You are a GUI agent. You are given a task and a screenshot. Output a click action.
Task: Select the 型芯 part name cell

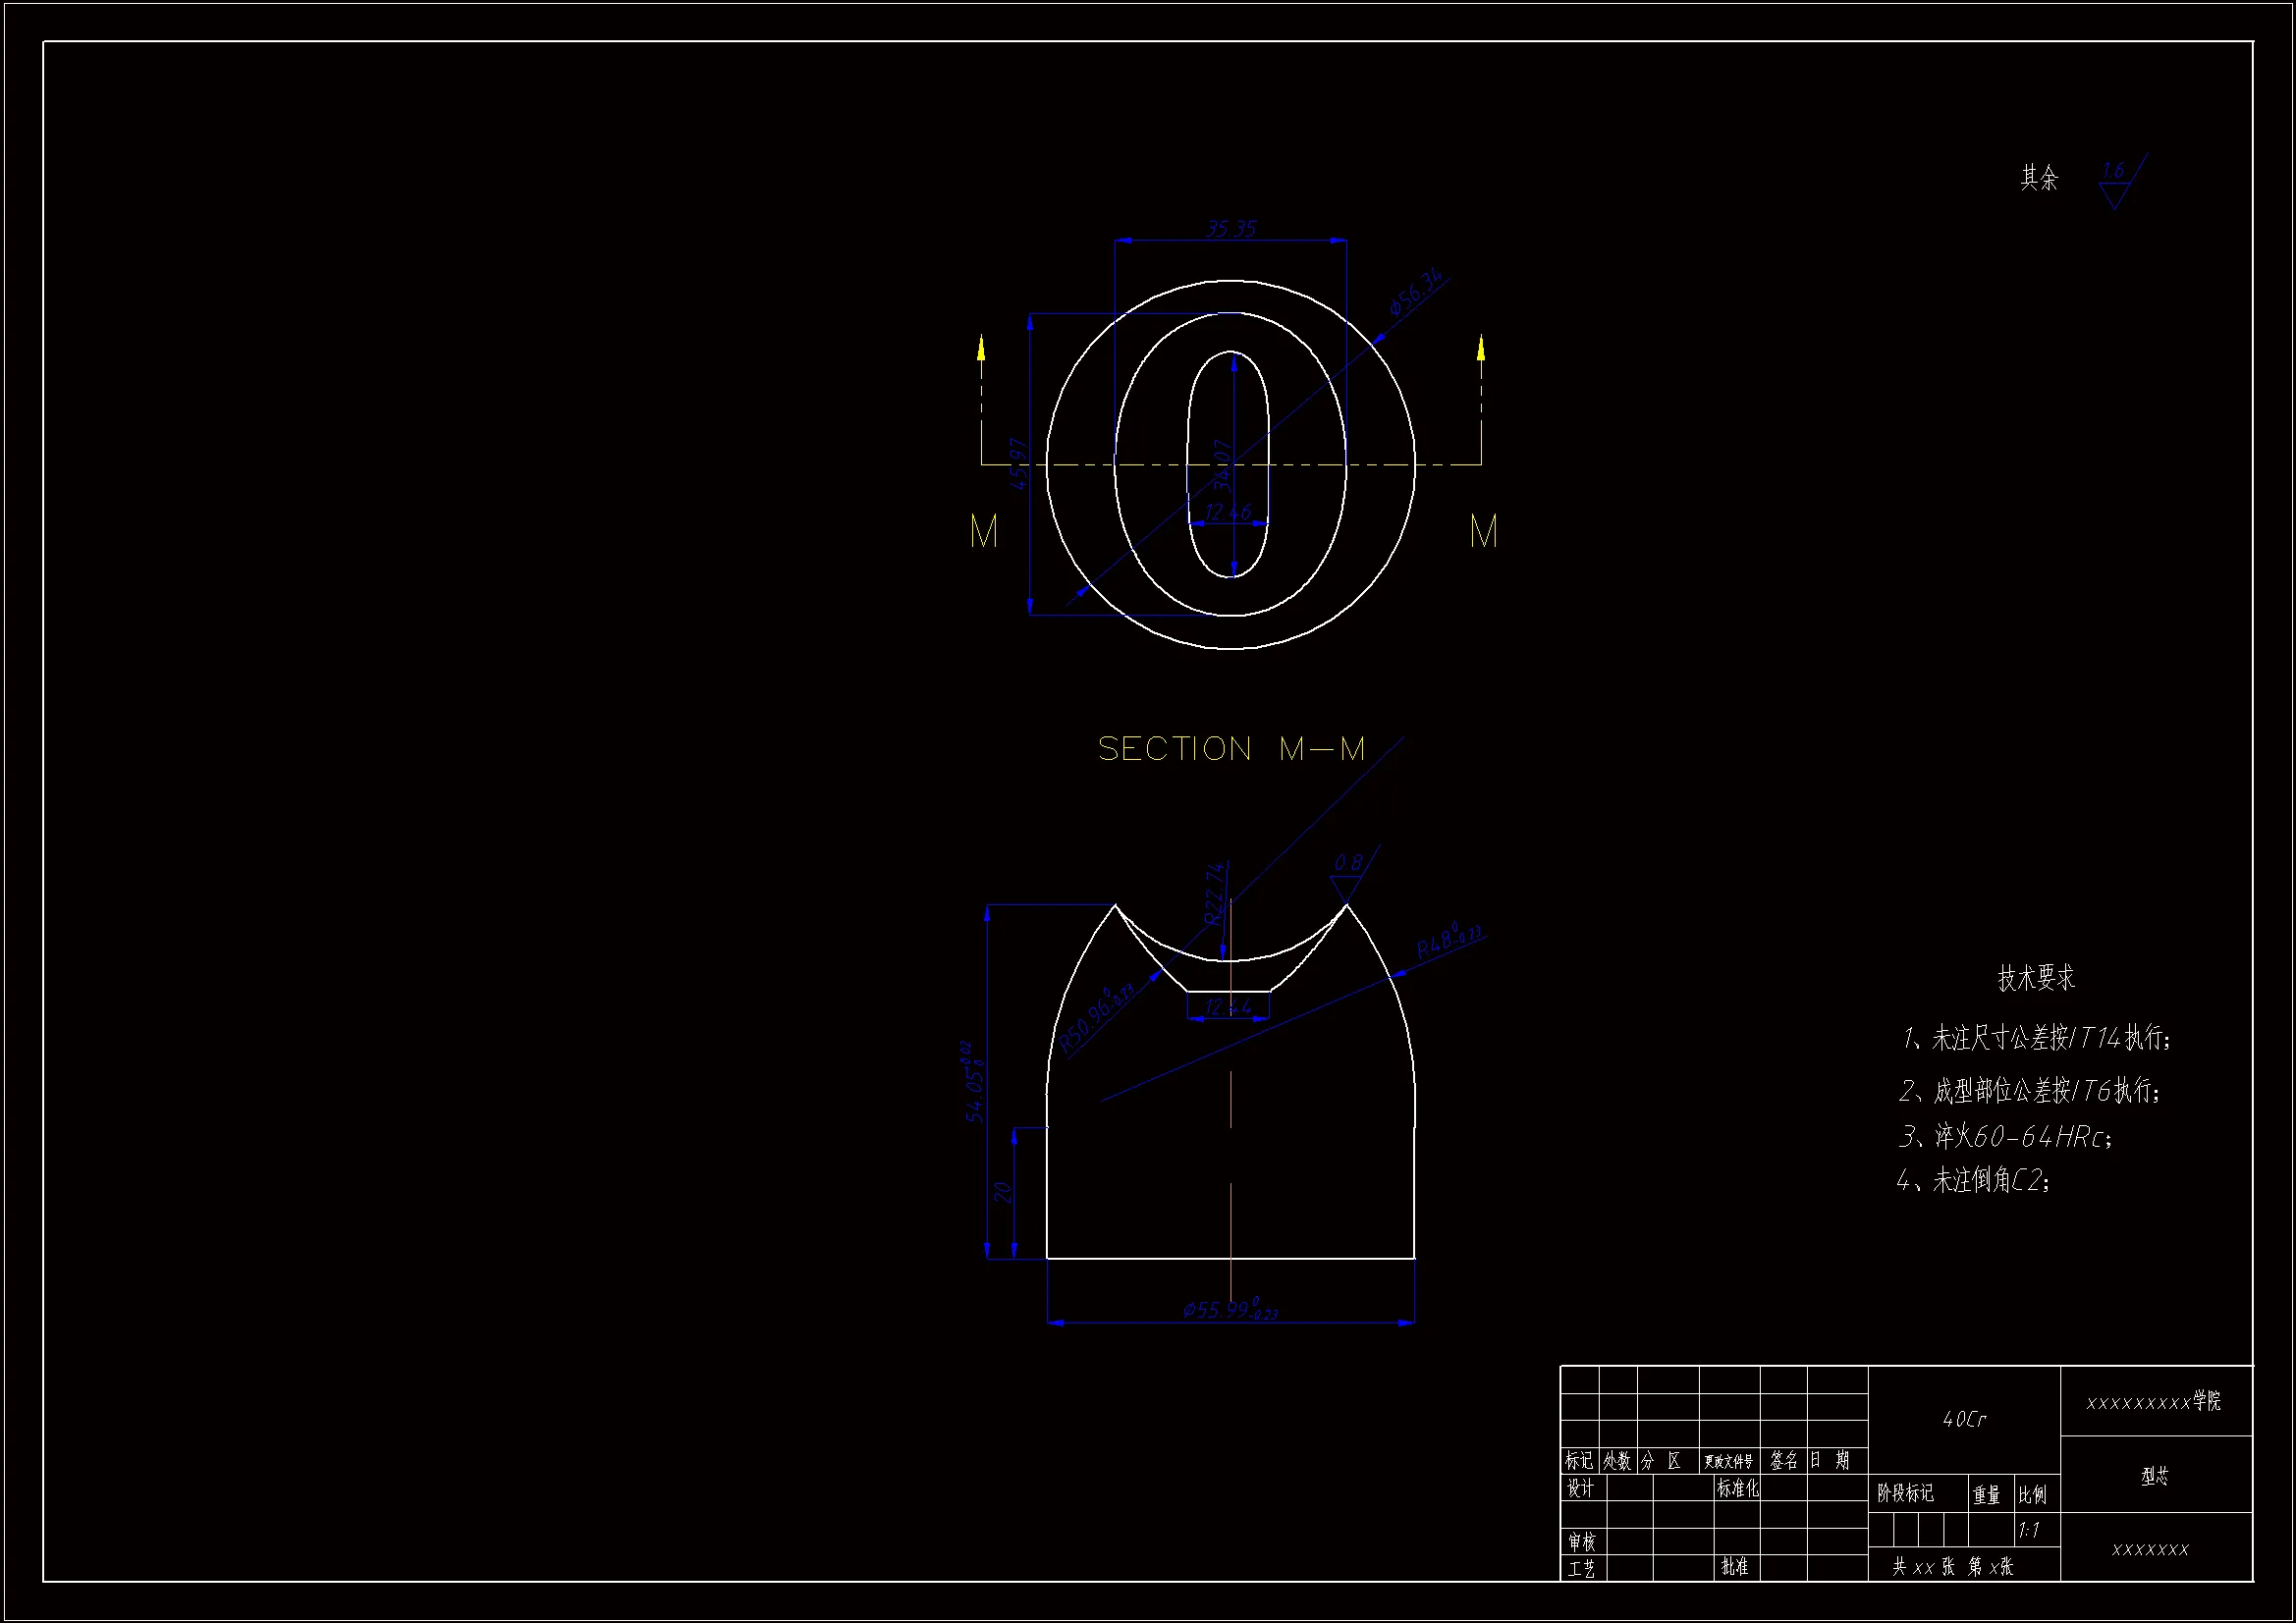2155,1476
